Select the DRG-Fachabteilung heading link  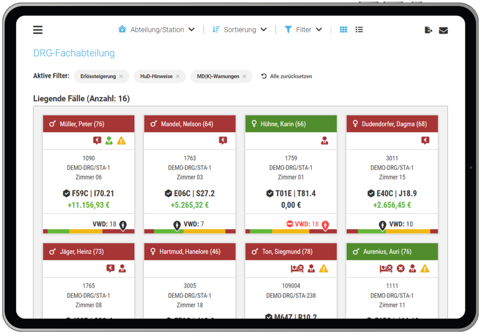[74, 53]
